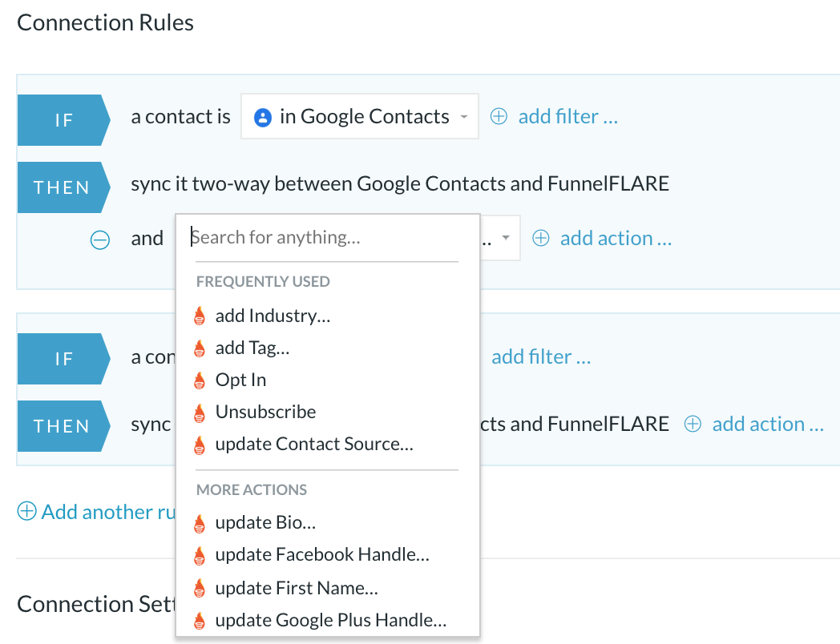Click 'add filter ...' link in first rule
Viewport: 840px width, 644px height.
tap(567, 116)
